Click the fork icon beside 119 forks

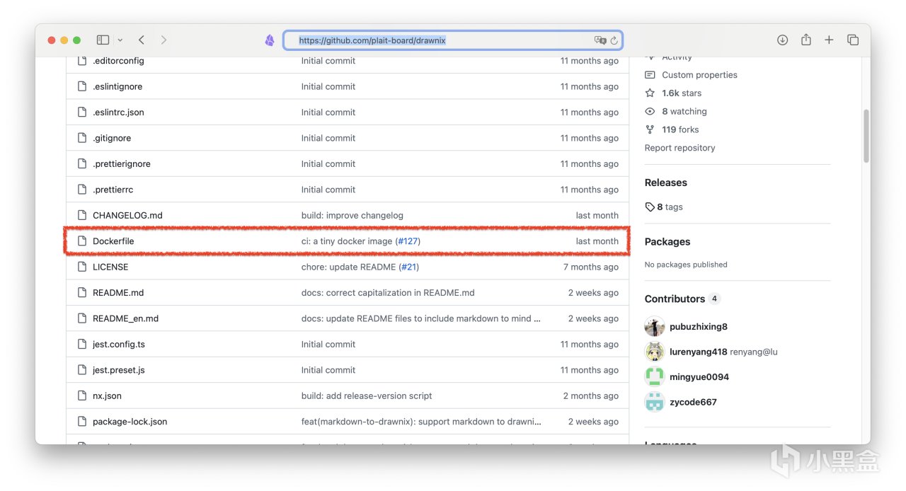click(x=650, y=130)
